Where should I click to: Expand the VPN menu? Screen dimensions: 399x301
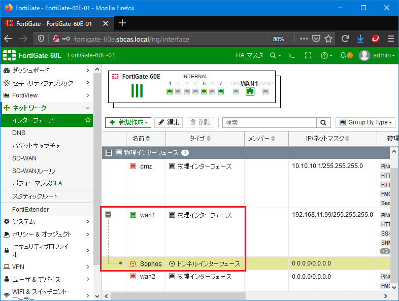coord(47,266)
